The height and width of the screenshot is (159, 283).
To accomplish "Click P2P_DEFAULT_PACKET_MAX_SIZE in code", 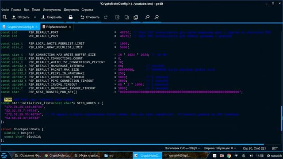I will (54, 70).
